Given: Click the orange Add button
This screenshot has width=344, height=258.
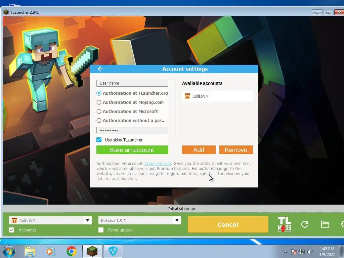Looking at the screenshot, I should (199, 150).
